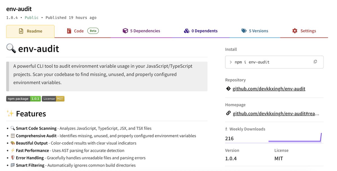View the 0 Dependents tab
Image resolution: width=337 pixels, height=171 pixels.
[x=201, y=31]
